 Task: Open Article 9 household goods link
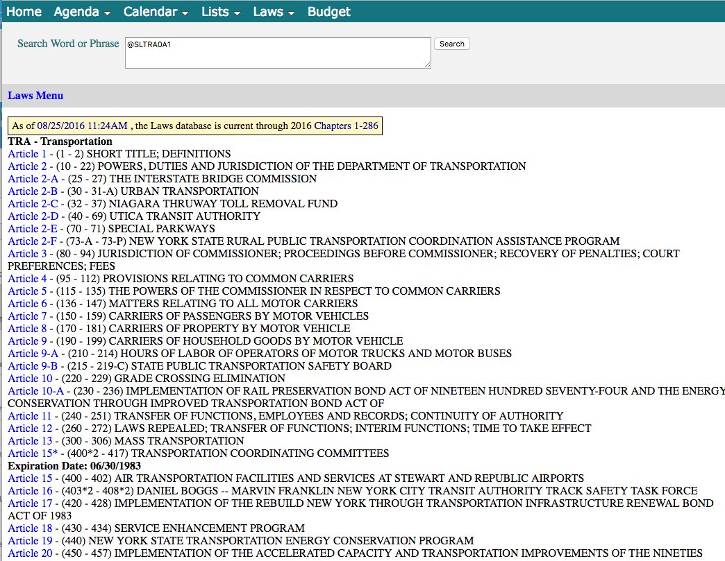click(27, 340)
